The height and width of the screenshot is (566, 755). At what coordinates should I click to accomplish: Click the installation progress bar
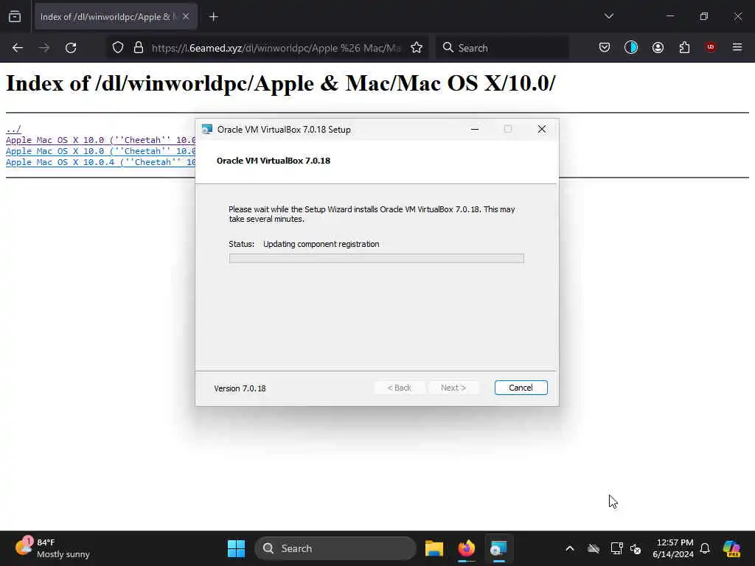(x=377, y=259)
